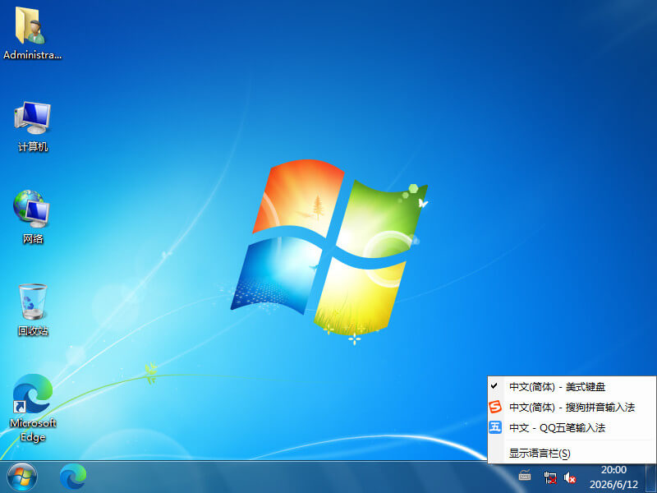
Task: Switch to QQ五笔输入法 in the menu
Action: tap(572, 427)
